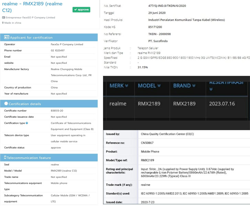Viewport: 250px width, 206px height.
Task: Click 'Input: 5Vdc , 2A' rating text
Action: coord(151,169)
